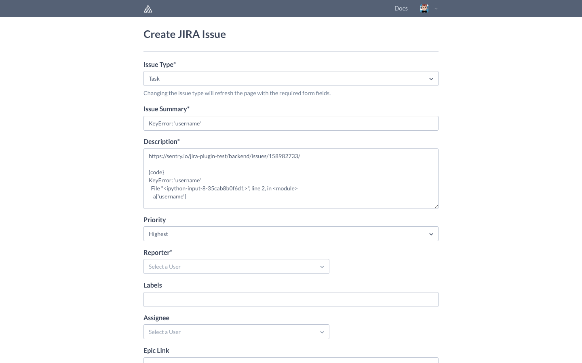The image size is (582, 363).
Task: Click the Labels input field
Action: click(291, 300)
